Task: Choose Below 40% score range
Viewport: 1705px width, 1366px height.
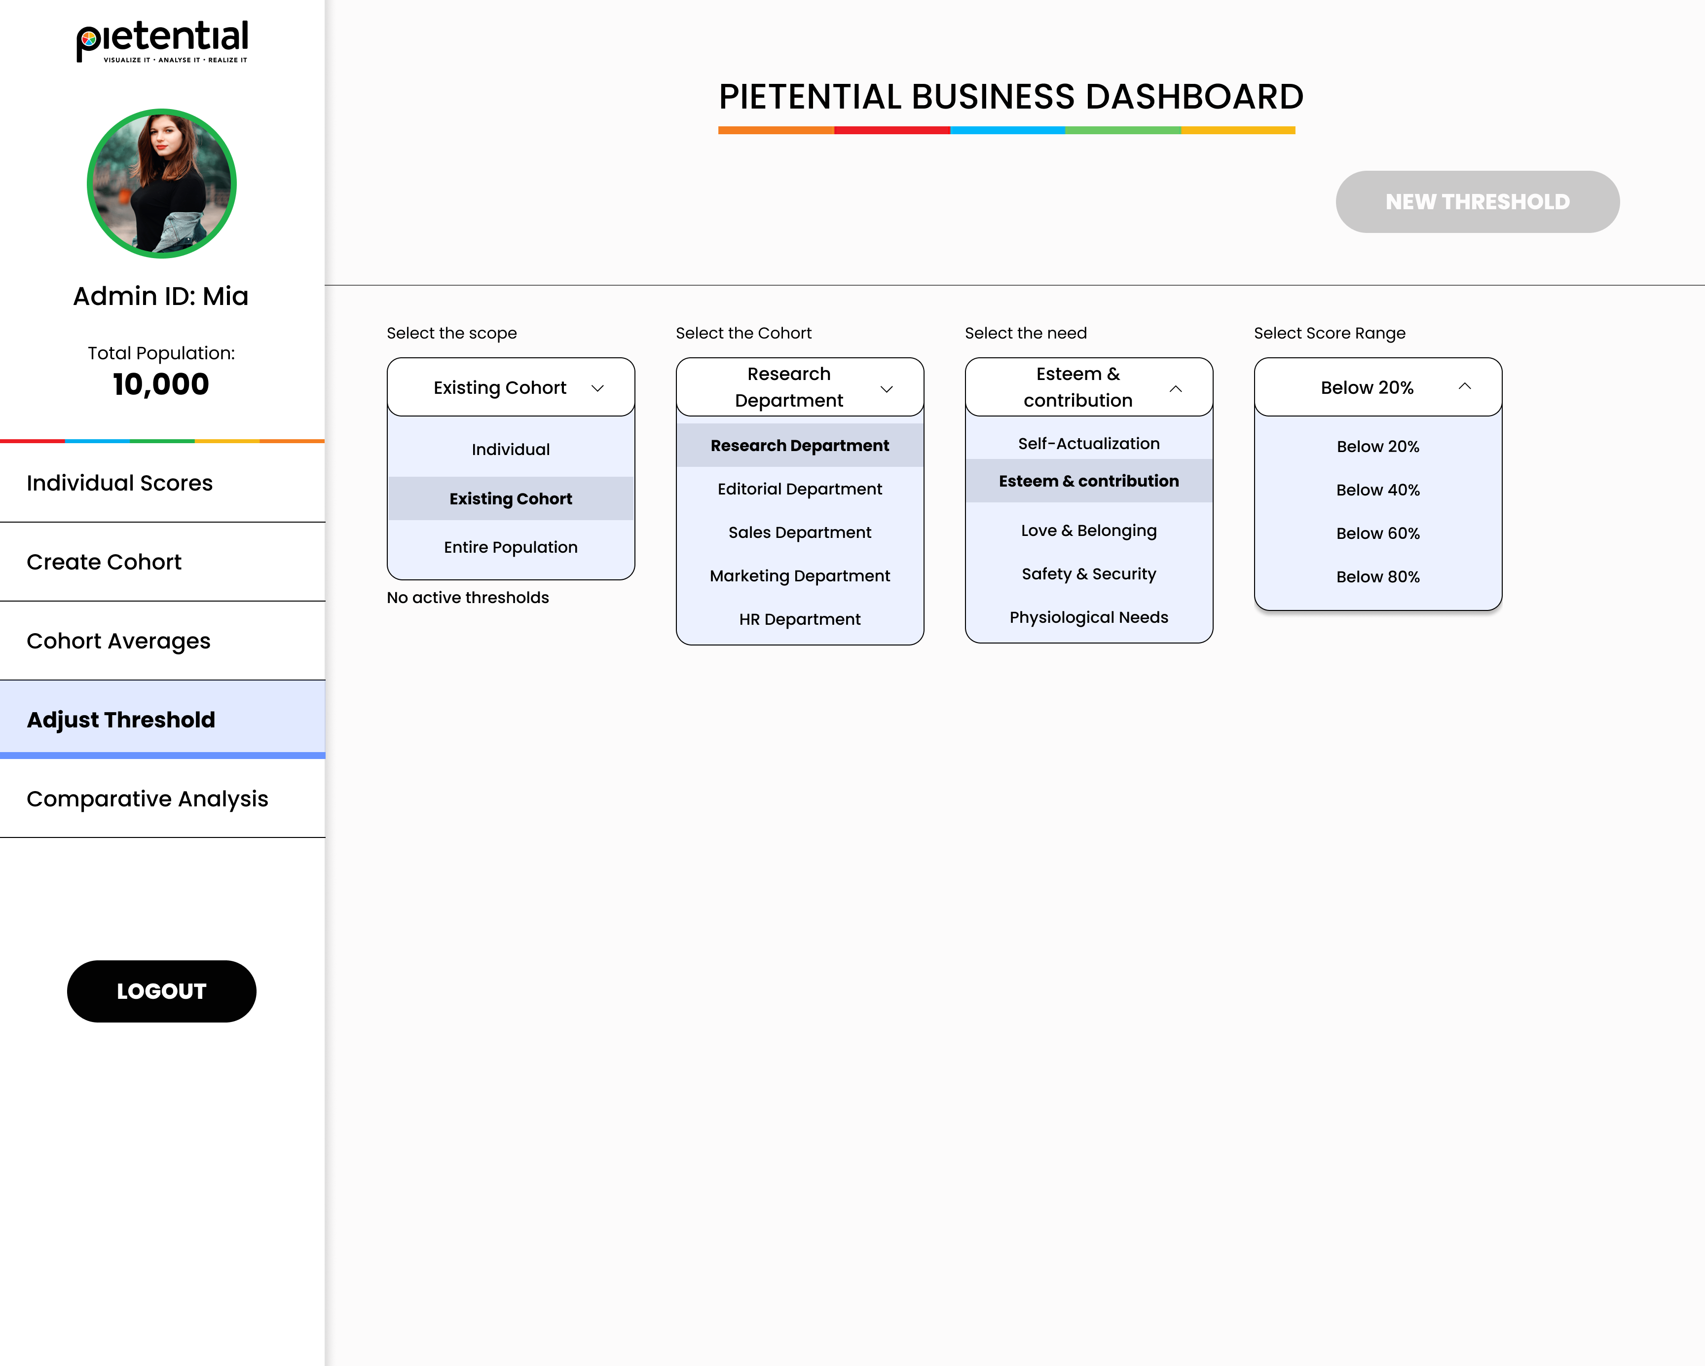Action: (1377, 490)
